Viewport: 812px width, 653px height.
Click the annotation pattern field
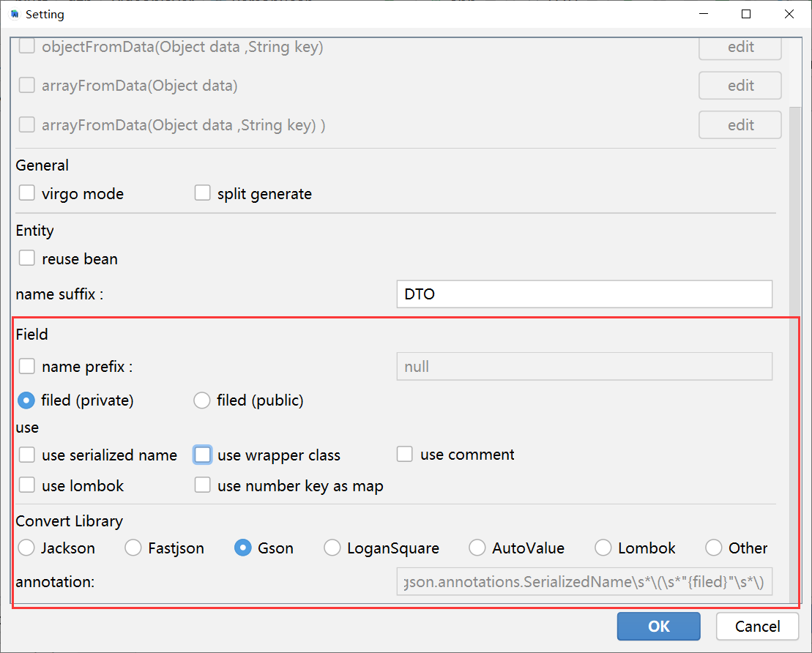click(x=584, y=581)
